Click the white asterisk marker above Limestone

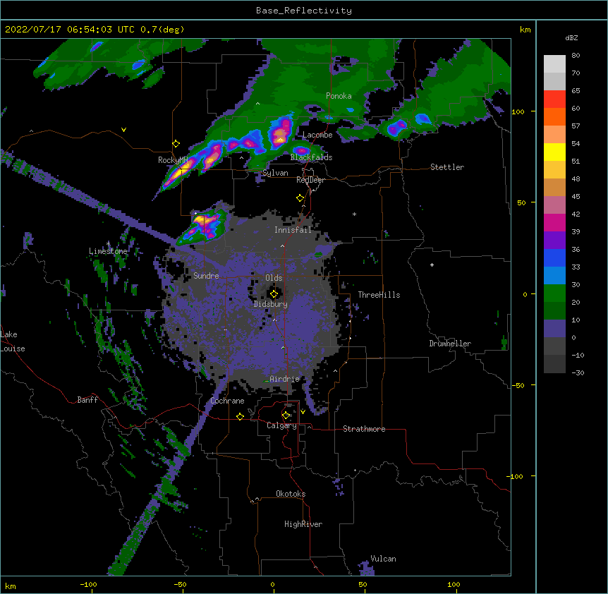point(108,244)
